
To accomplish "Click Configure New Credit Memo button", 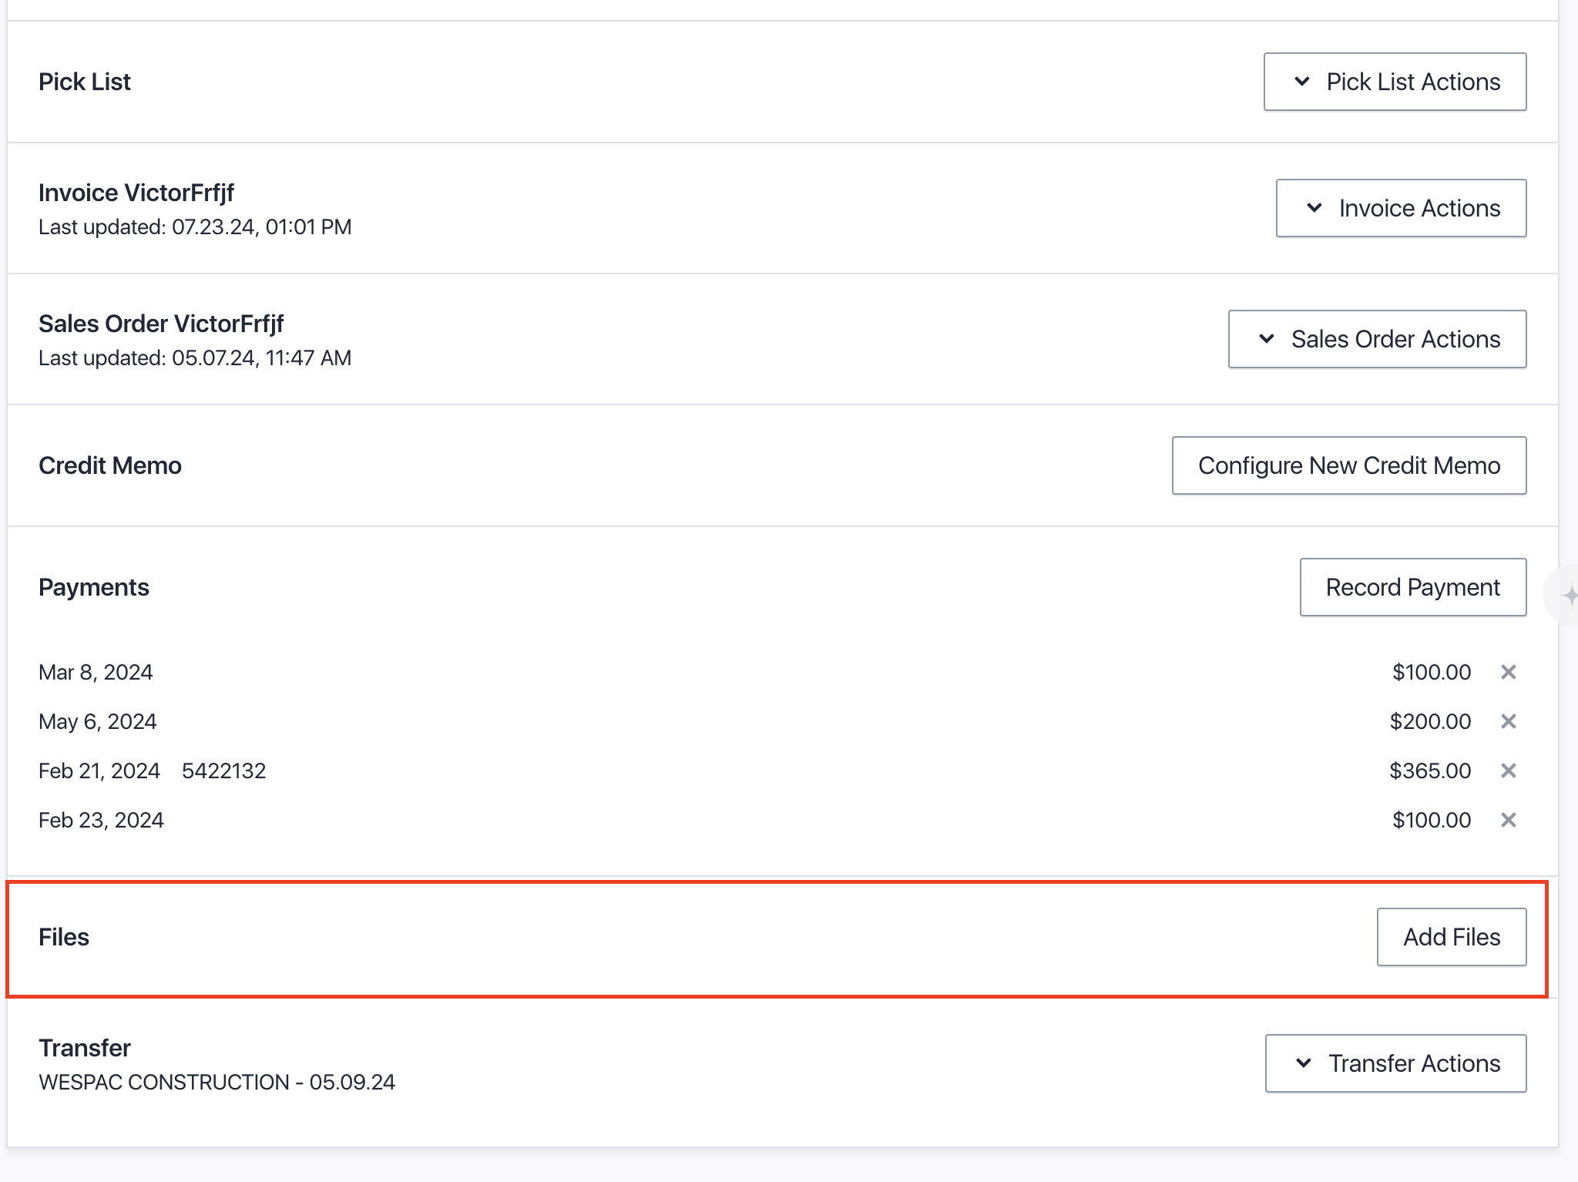I will pyautogui.click(x=1349, y=465).
